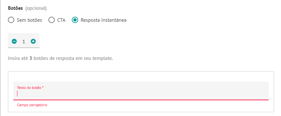
Task: Click the 'Campo obrigatório' error message
Action: click(32, 105)
